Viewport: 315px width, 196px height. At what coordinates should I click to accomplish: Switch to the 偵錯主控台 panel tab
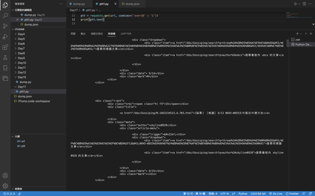[97, 34]
